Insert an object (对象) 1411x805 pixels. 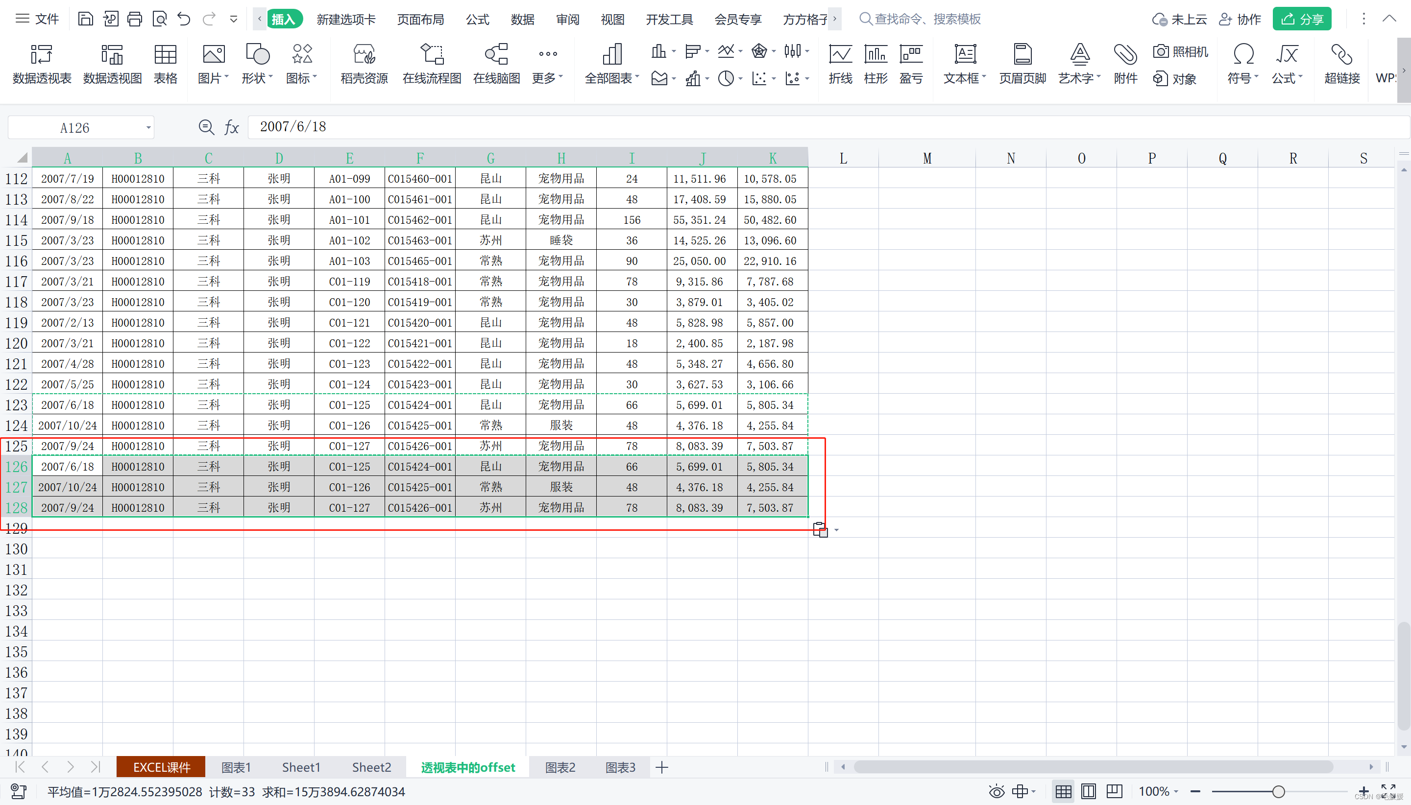pos(1175,79)
